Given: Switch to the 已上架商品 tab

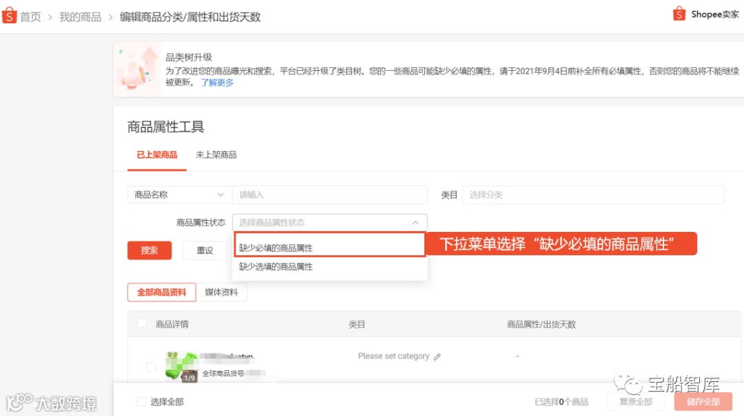Looking at the screenshot, I should [156, 155].
